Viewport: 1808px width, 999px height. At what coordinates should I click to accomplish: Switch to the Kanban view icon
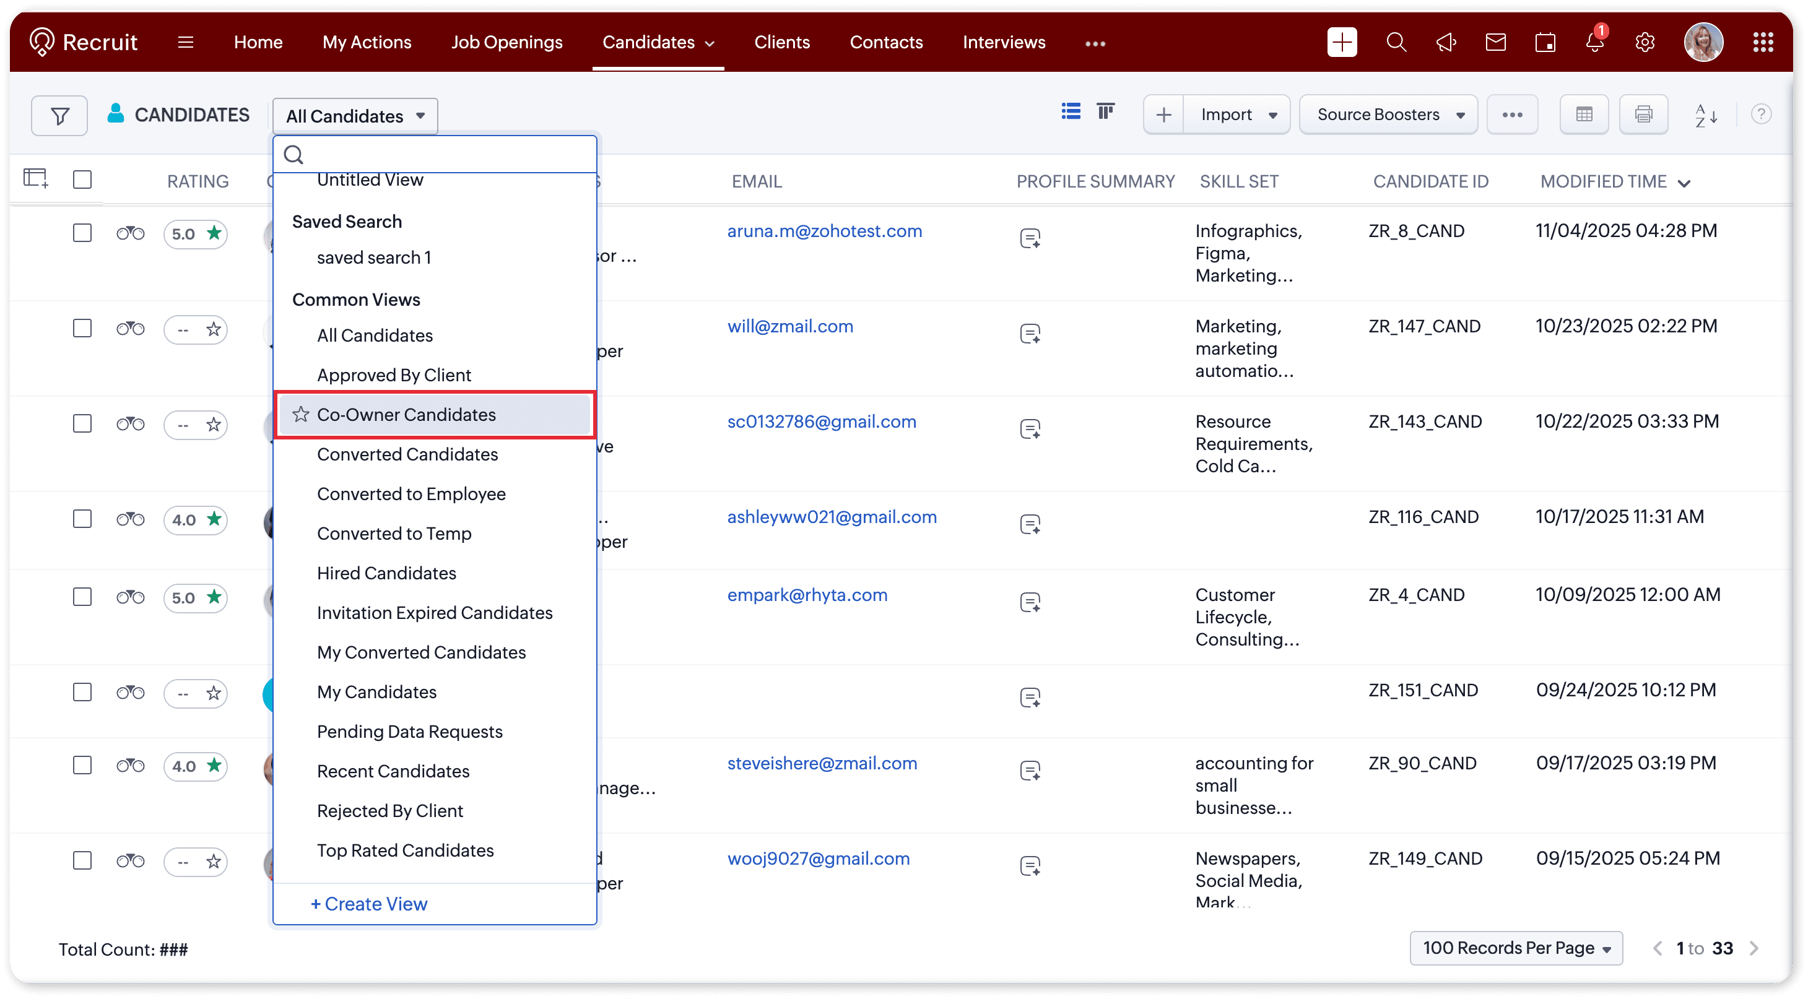pyautogui.click(x=1105, y=112)
